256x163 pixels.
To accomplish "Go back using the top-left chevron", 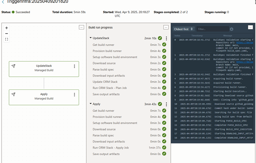I will [x=3, y=2].
